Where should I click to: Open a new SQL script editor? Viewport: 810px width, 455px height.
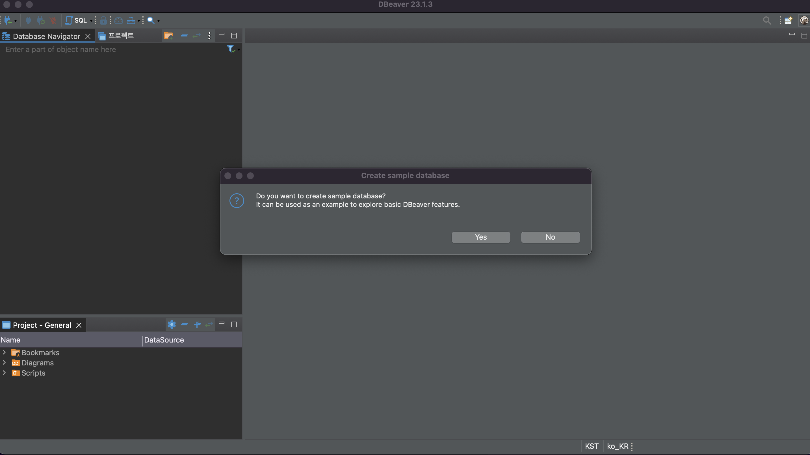(x=76, y=20)
